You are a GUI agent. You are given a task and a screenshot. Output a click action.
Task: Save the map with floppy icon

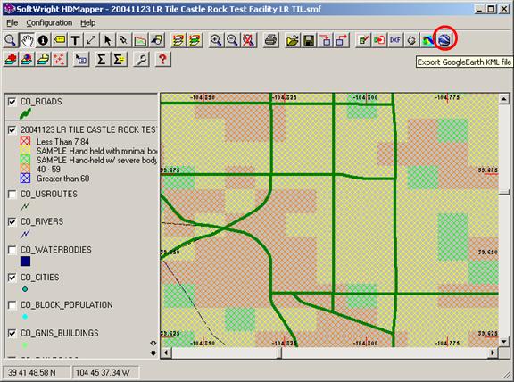(309, 40)
